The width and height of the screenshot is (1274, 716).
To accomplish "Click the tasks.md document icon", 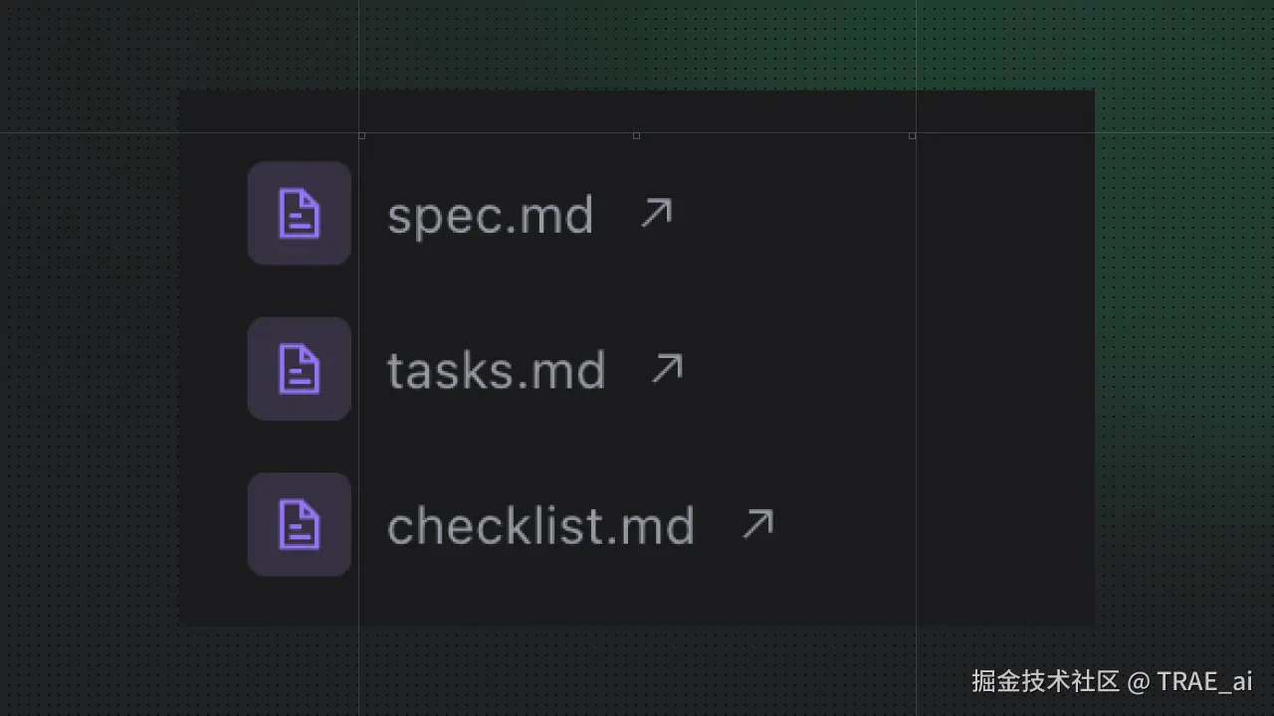I will click(300, 369).
